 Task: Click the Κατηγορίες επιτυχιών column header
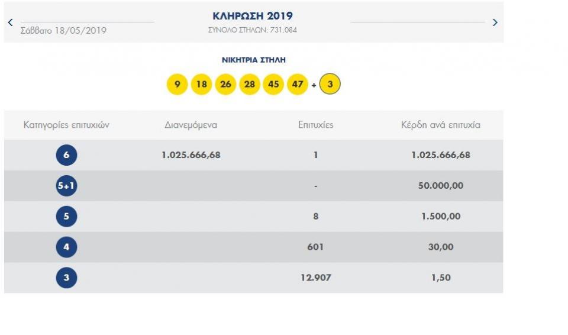tap(66, 125)
